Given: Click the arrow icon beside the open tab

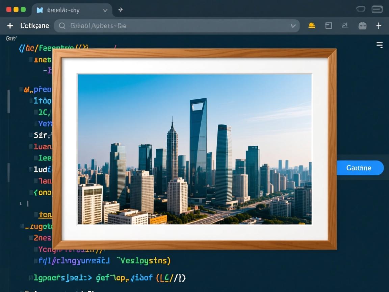Looking at the screenshot, I should tap(120, 10).
